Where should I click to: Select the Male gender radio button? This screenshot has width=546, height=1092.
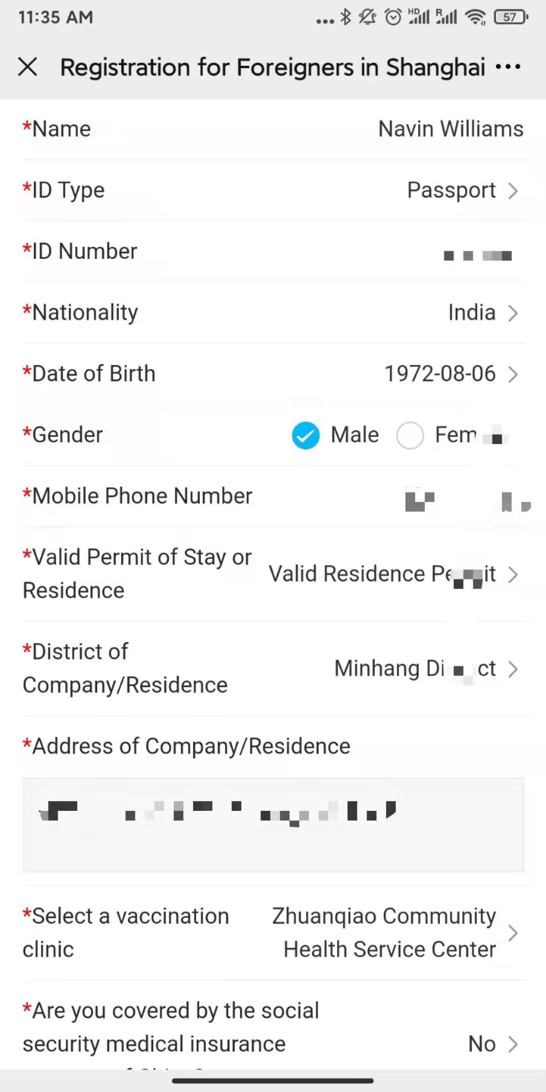pos(306,435)
